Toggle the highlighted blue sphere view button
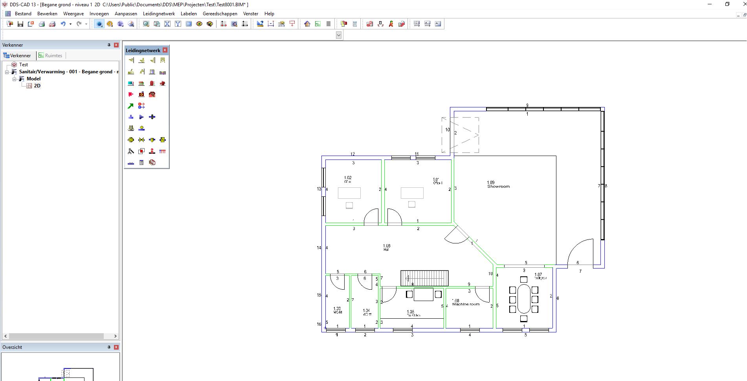The height and width of the screenshot is (381, 747). click(x=99, y=24)
